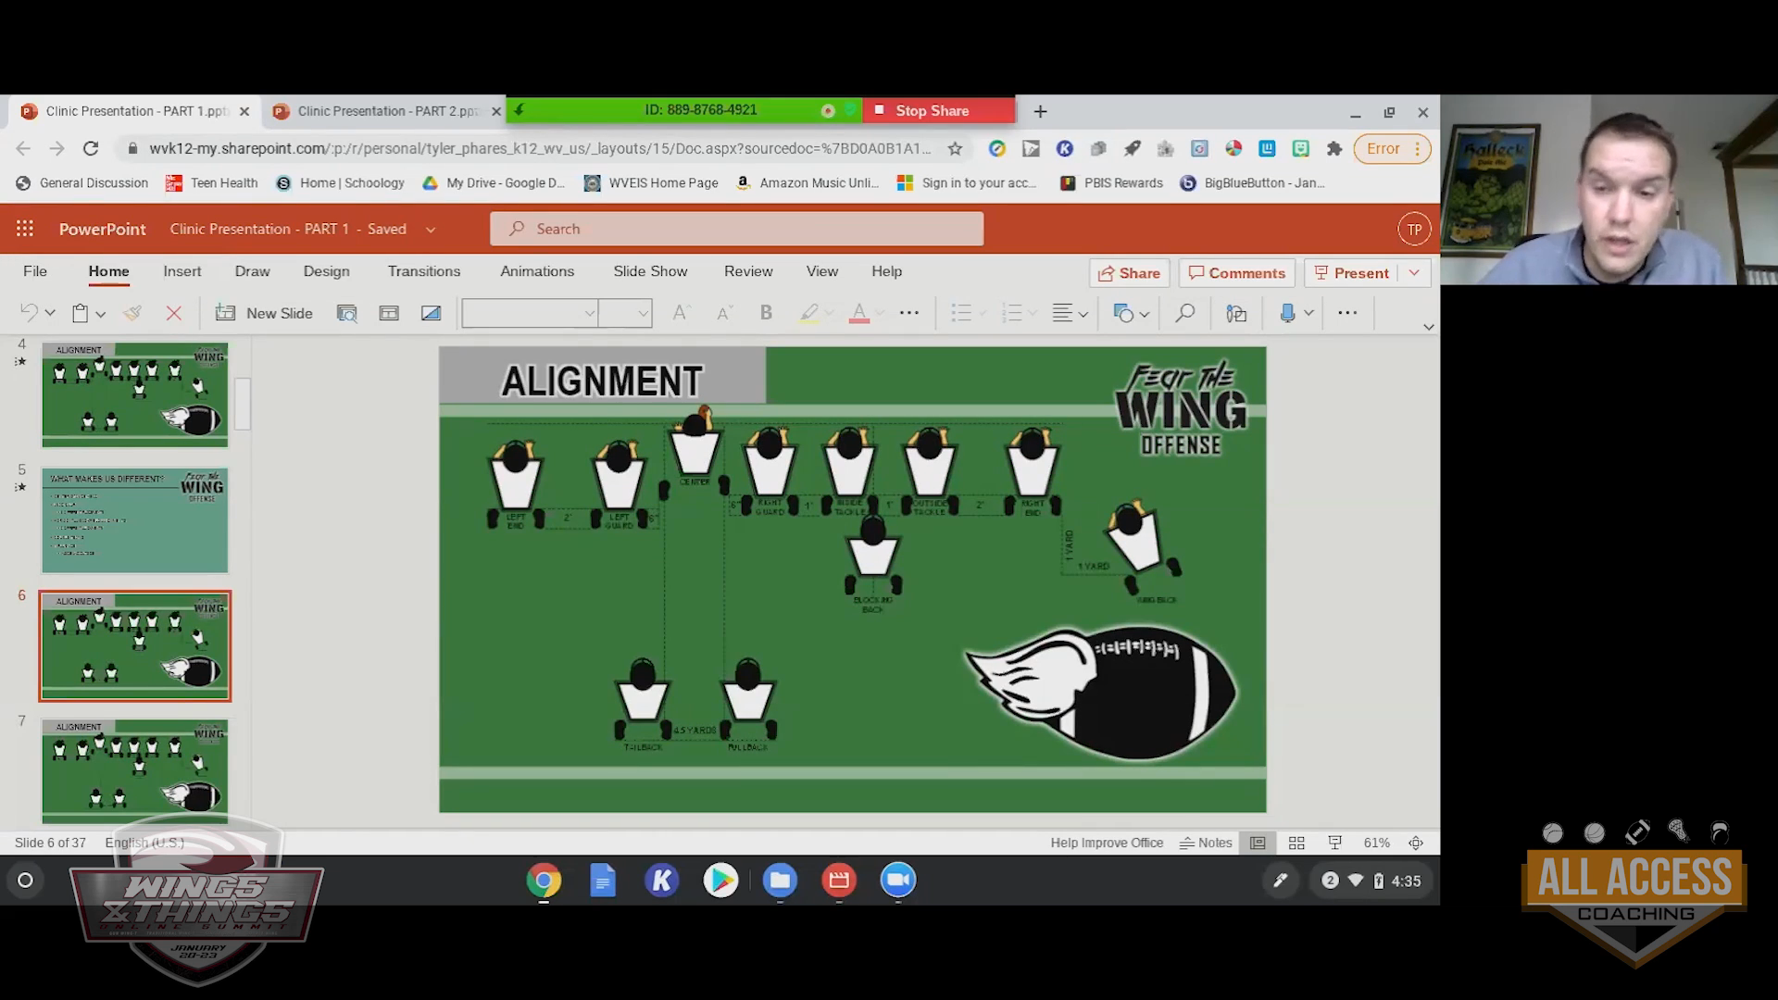Click the Comments button
1778x1000 pixels.
click(x=1236, y=272)
